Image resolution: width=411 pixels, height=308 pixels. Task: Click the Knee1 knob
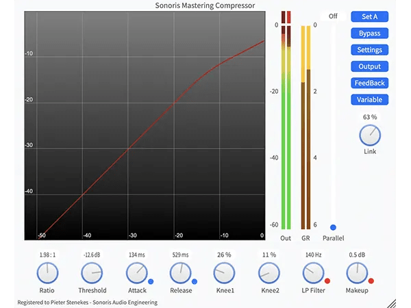point(225,273)
